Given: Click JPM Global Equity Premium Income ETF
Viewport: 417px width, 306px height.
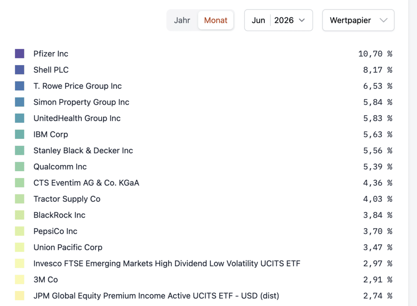Looking at the screenshot, I should coord(204,296).
